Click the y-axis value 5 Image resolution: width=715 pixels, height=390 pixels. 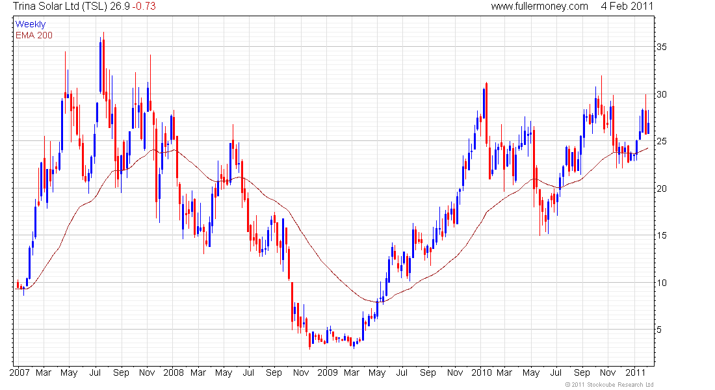(659, 330)
